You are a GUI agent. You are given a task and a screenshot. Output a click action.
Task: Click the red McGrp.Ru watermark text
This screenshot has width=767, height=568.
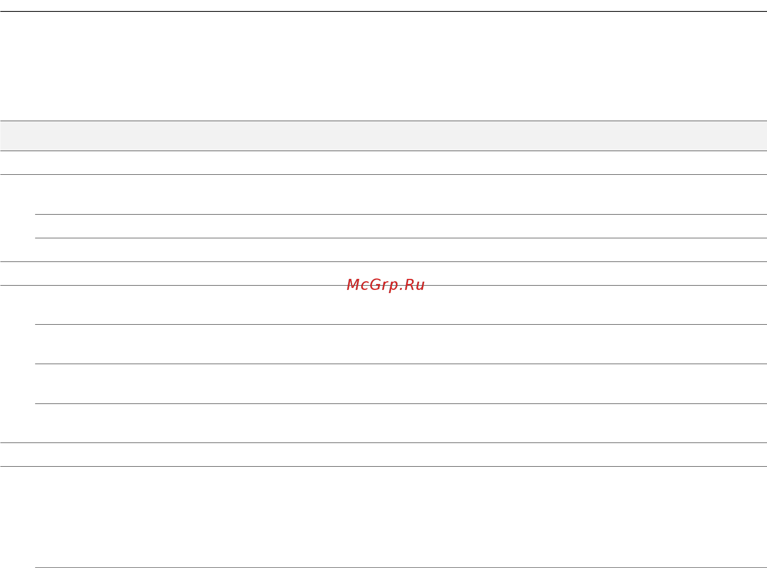[x=385, y=285]
